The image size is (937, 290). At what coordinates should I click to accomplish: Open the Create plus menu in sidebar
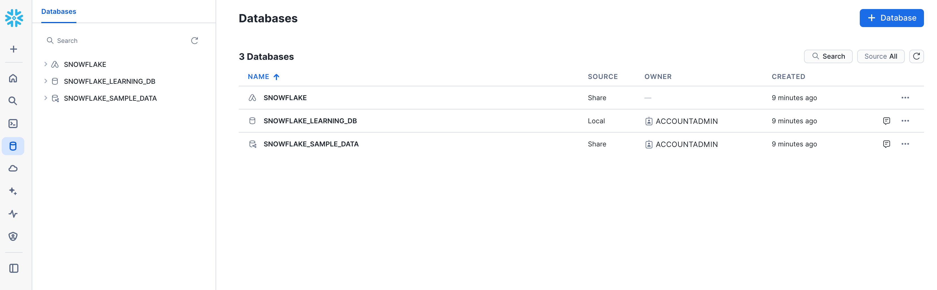[14, 49]
